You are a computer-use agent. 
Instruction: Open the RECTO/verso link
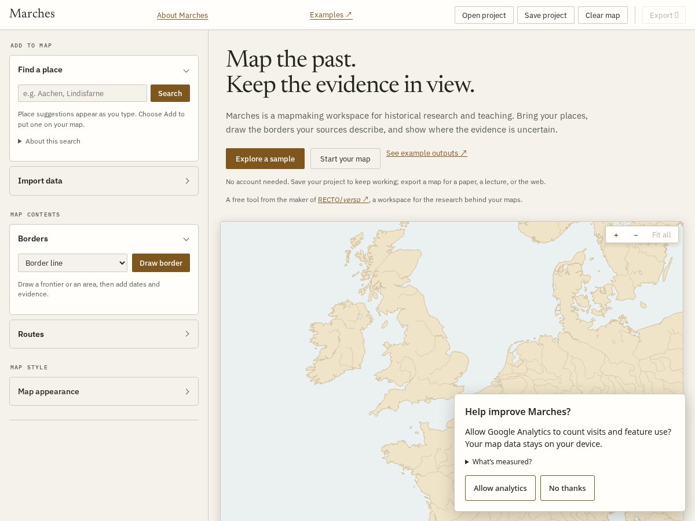[x=343, y=200]
